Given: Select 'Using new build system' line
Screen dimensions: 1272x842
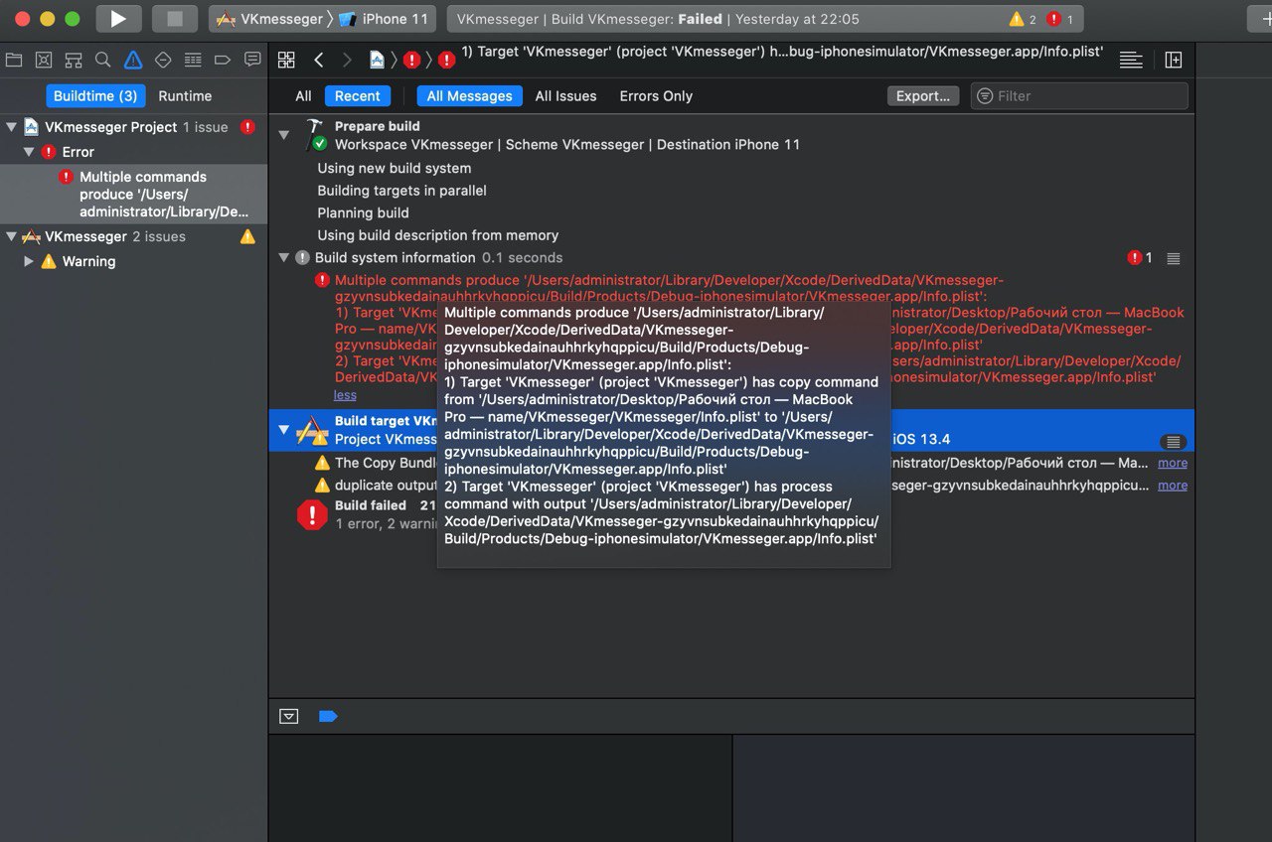Looking at the screenshot, I should click(x=395, y=168).
